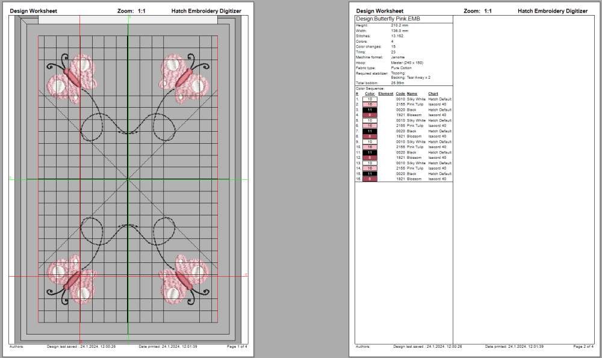Select the Silky White swatch in row 1
The height and width of the screenshot is (358, 602).
[x=370, y=99]
